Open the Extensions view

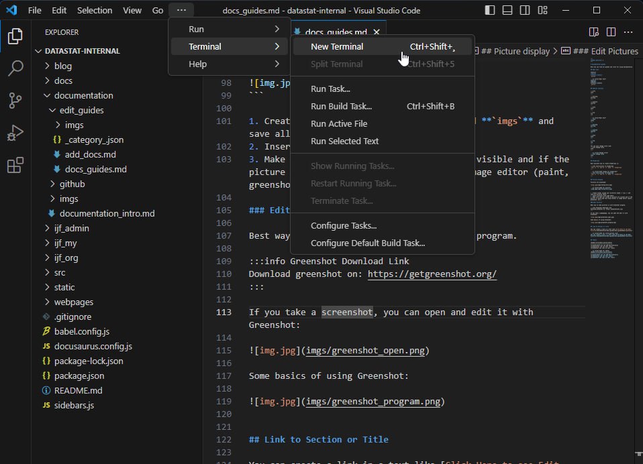[x=15, y=165]
